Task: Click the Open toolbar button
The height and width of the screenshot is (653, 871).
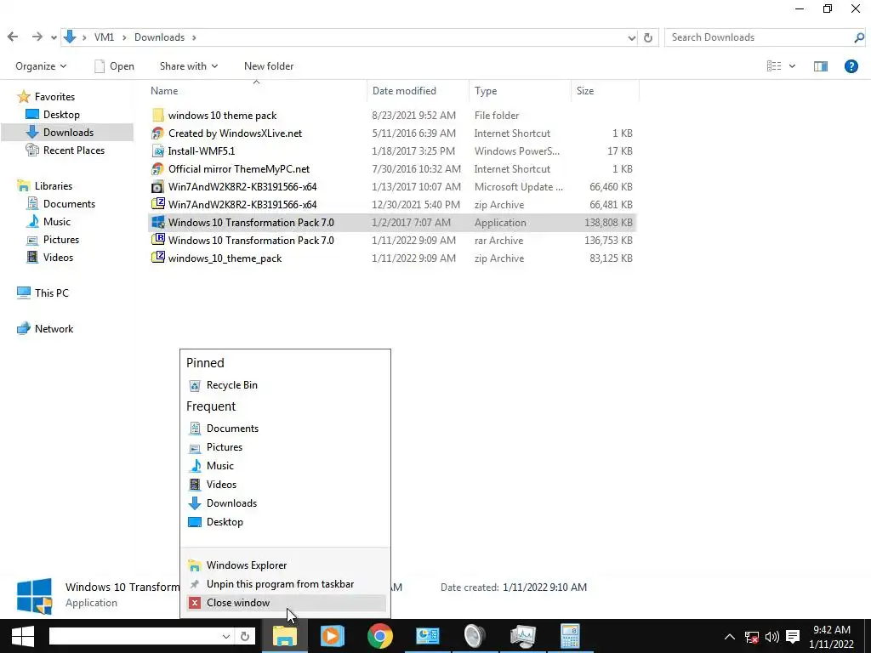Action: pos(115,66)
